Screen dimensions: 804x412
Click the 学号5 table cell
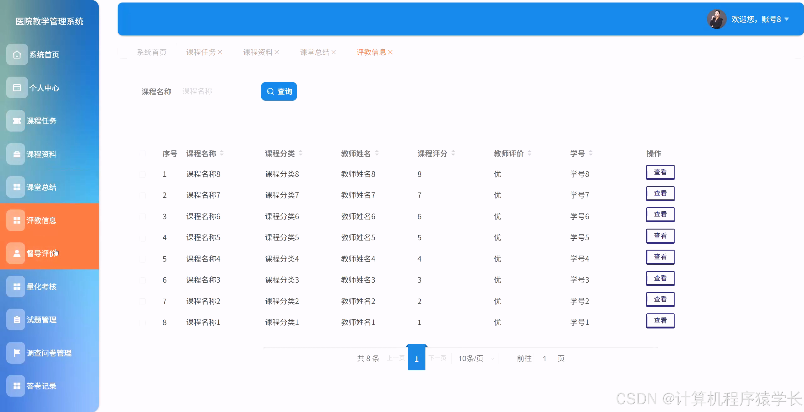(x=580, y=238)
